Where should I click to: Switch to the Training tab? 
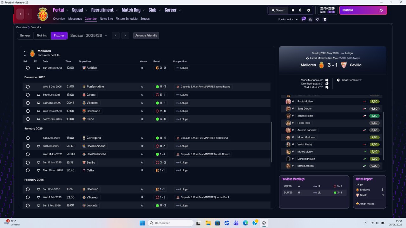pos(42,35)
